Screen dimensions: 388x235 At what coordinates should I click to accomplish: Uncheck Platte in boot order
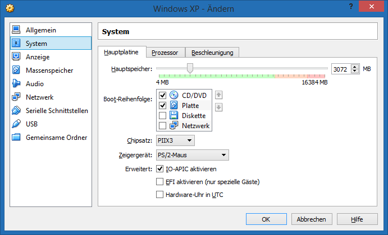[x=163, y=106]
